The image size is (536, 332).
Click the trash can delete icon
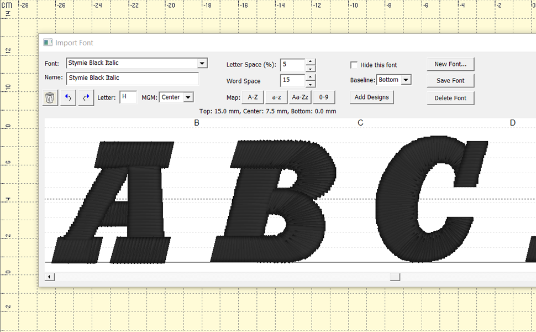point(50,98)
